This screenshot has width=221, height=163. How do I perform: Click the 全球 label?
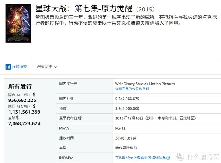[12, 118]
